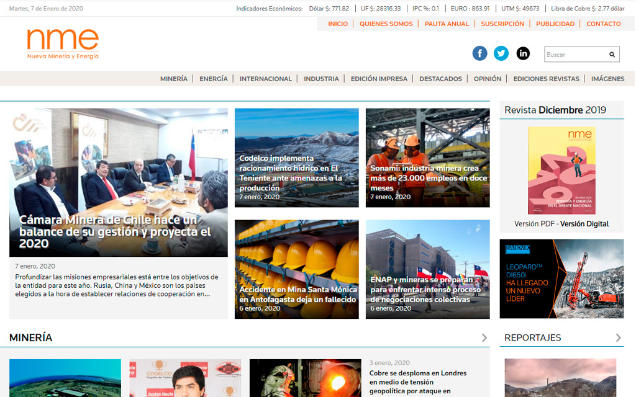Open CONTACTO page

click(x=604, y=24)
